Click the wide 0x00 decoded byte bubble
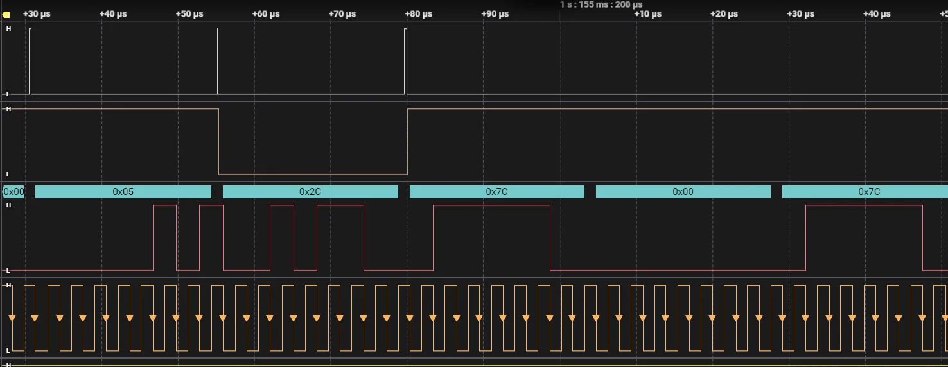This screenshot has width=948, height=367. coord(683,192)
